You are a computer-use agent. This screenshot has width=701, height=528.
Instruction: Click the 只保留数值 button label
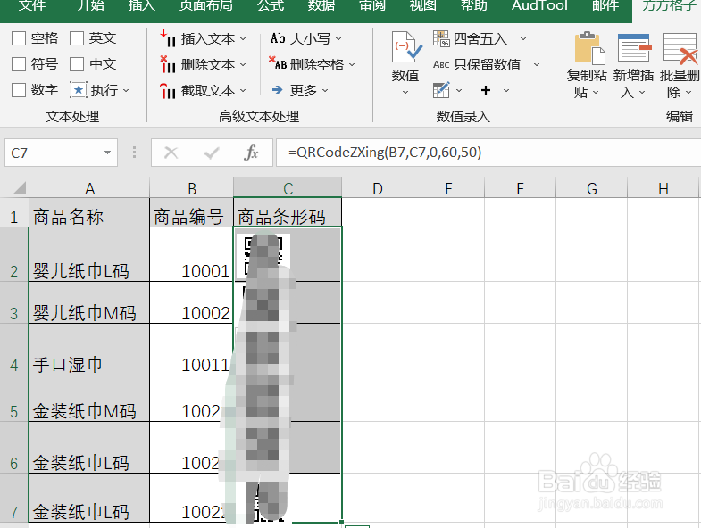coord(488,65)
